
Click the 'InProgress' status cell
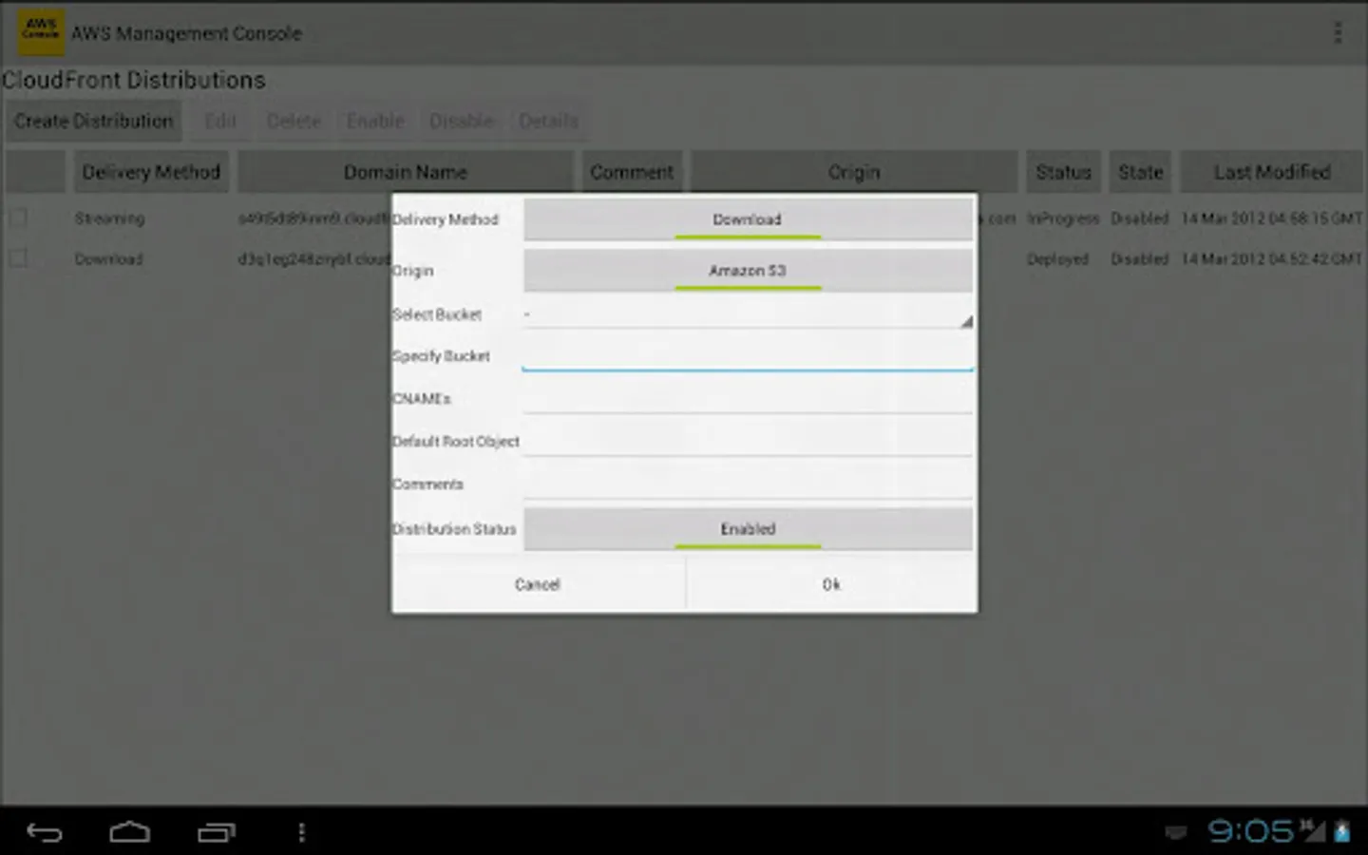(x=1063, y=218)
